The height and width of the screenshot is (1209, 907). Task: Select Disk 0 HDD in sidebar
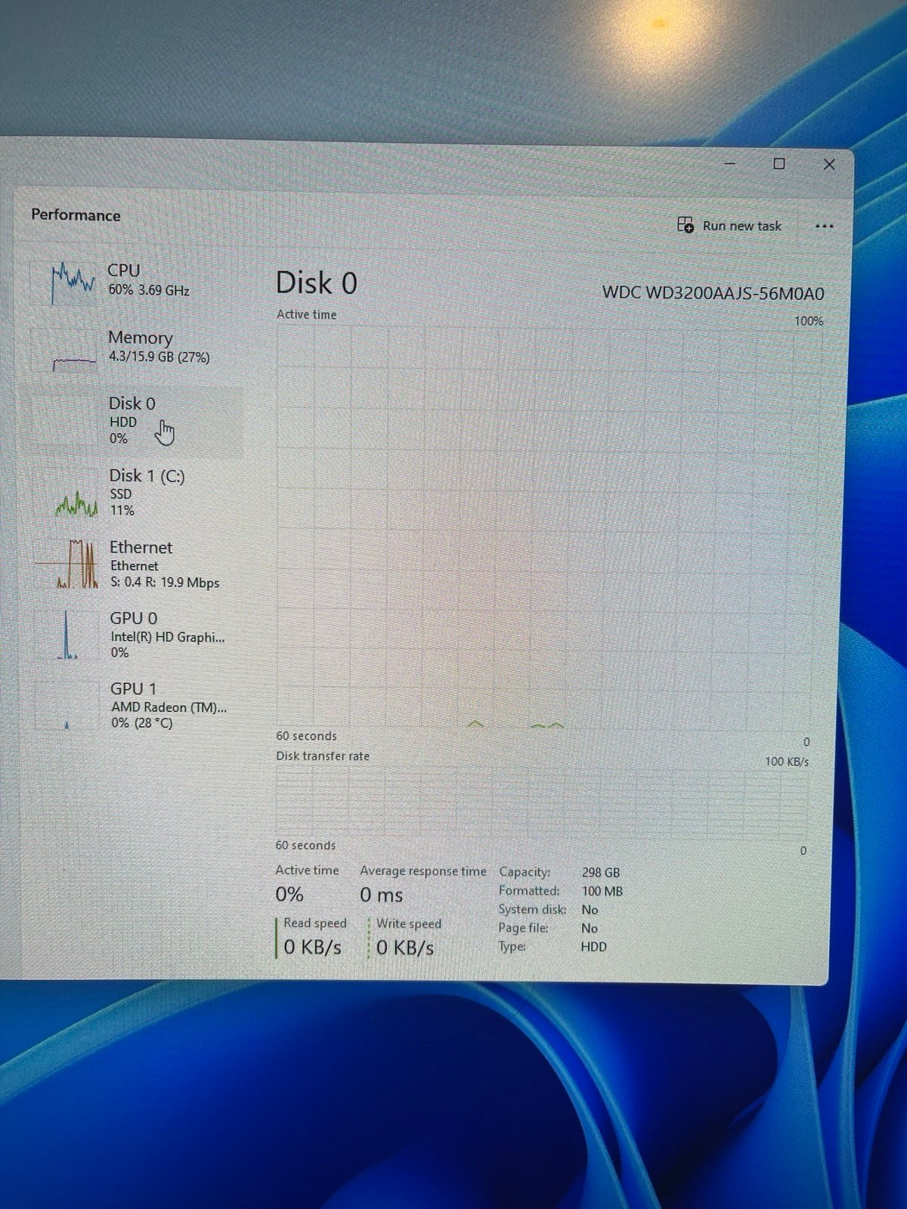132,421
